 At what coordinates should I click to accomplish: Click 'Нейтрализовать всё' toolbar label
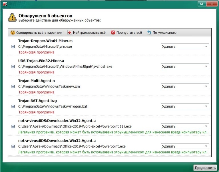pos(89,33)
